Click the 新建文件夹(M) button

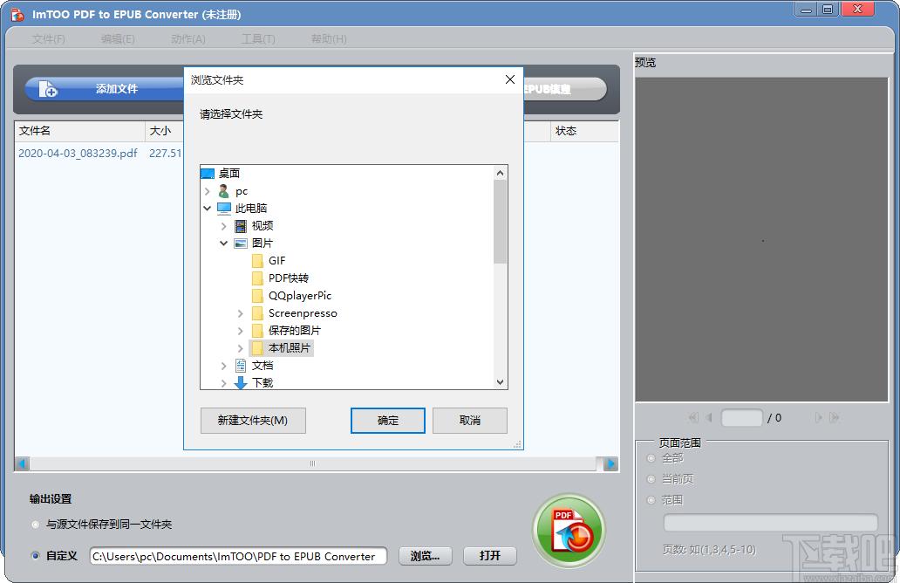(253, 421)
